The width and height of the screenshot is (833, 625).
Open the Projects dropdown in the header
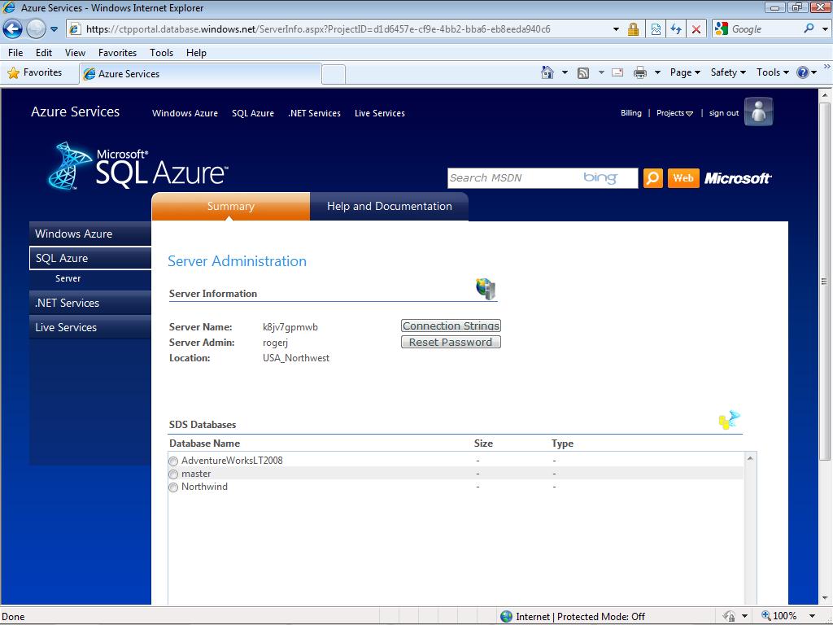point(674,113)
